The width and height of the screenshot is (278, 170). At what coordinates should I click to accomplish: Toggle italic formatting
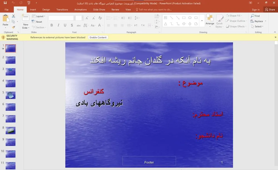coord(58,25)
